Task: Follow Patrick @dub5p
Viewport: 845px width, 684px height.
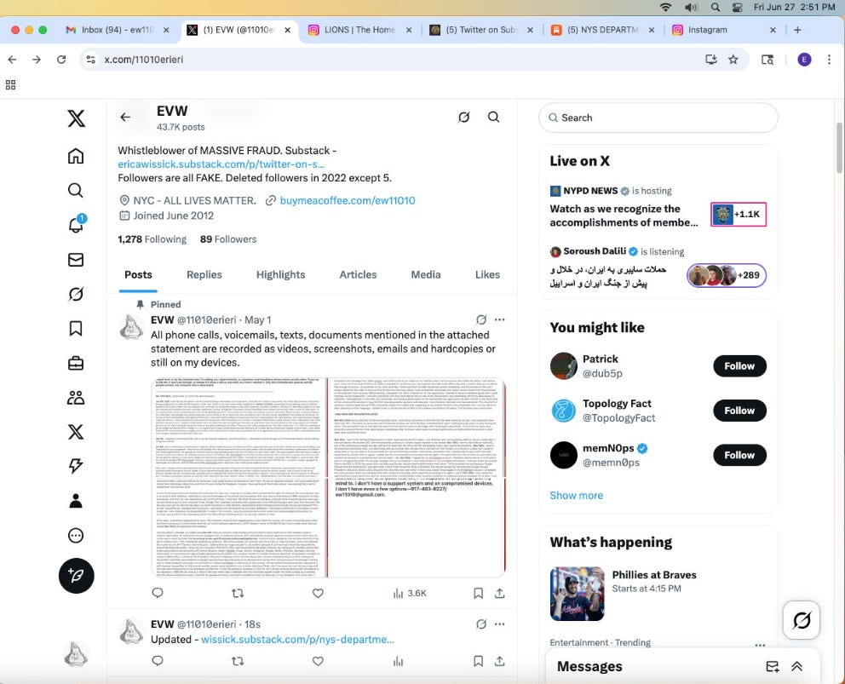Action: click(739, 366)
